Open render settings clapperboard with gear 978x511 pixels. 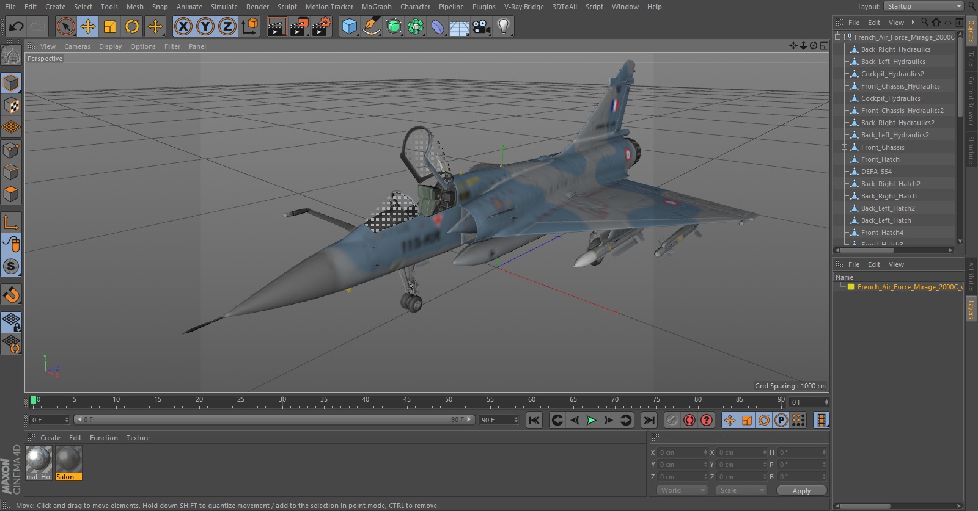click(x=322, y=26)
